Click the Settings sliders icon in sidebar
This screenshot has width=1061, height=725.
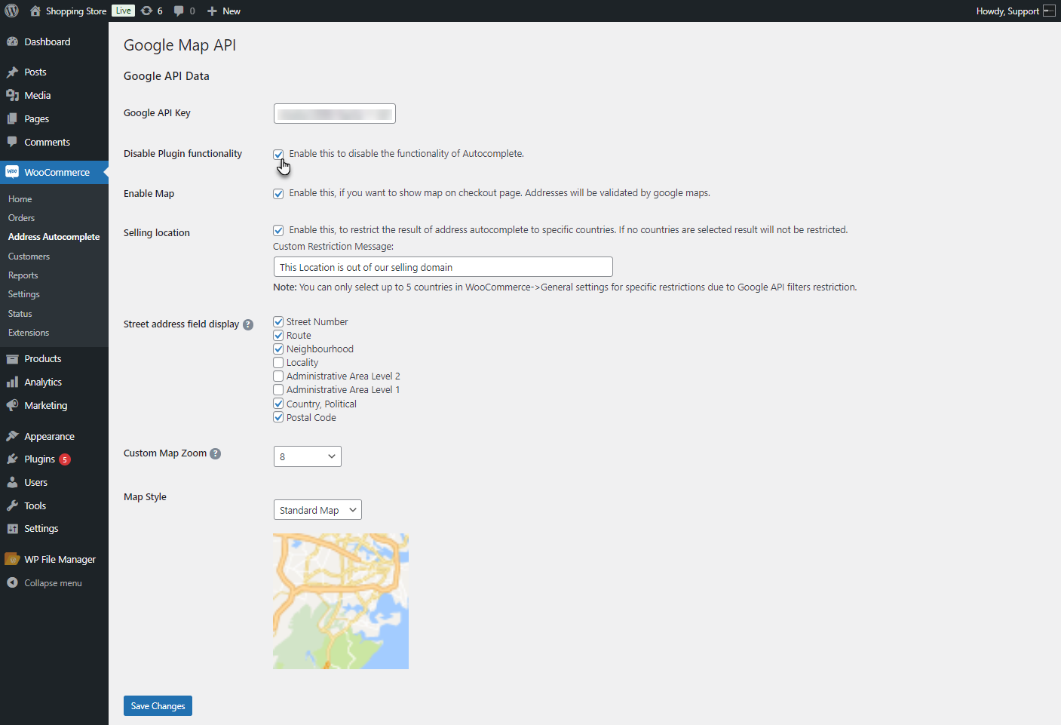pyautogui.click(x=12, y=529)
